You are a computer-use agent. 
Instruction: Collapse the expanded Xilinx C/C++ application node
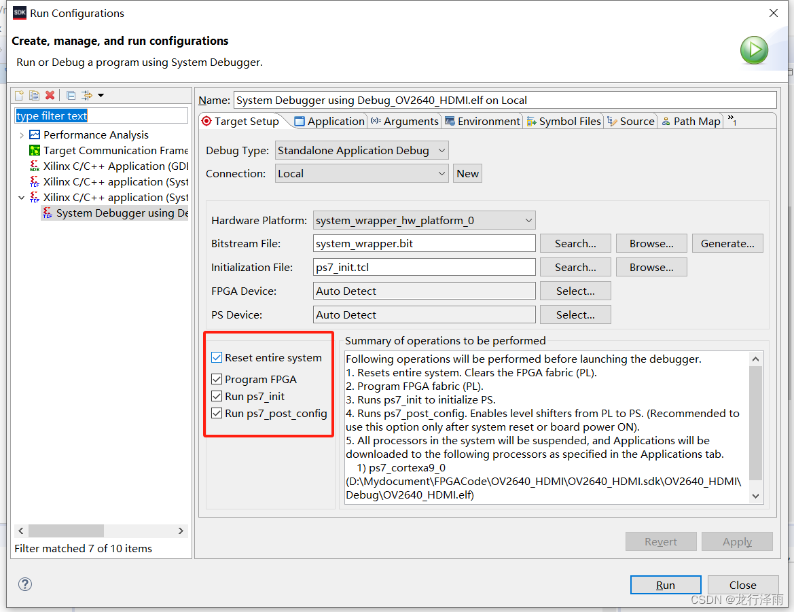click(21, 198)
